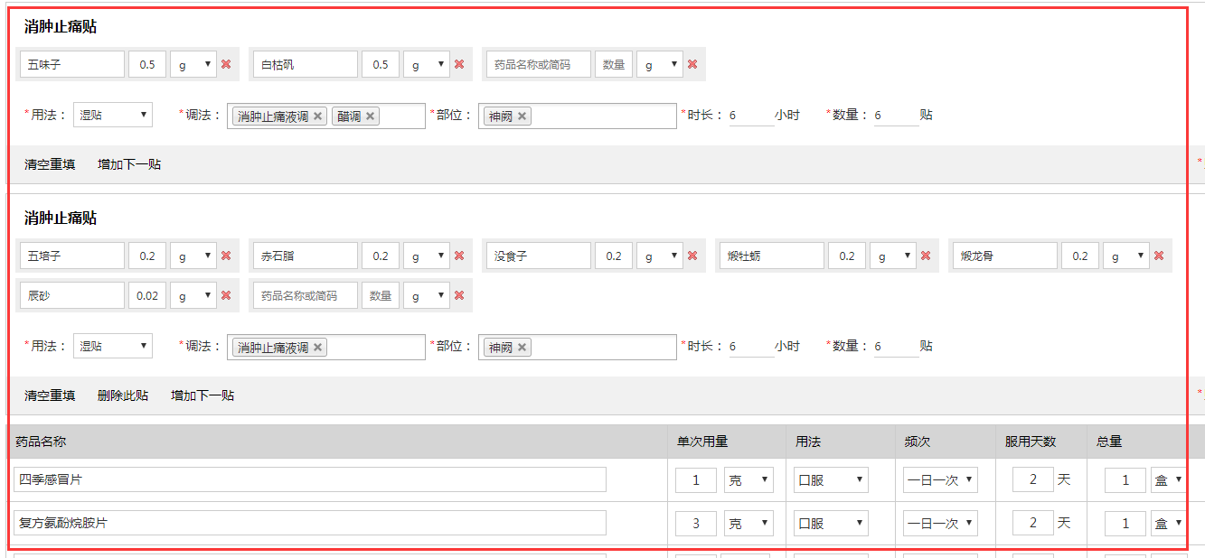The height and width of the screenshot is (558, 1205).
Task: Delete the 没食子 ingredient entry
Action: [692, 256]
